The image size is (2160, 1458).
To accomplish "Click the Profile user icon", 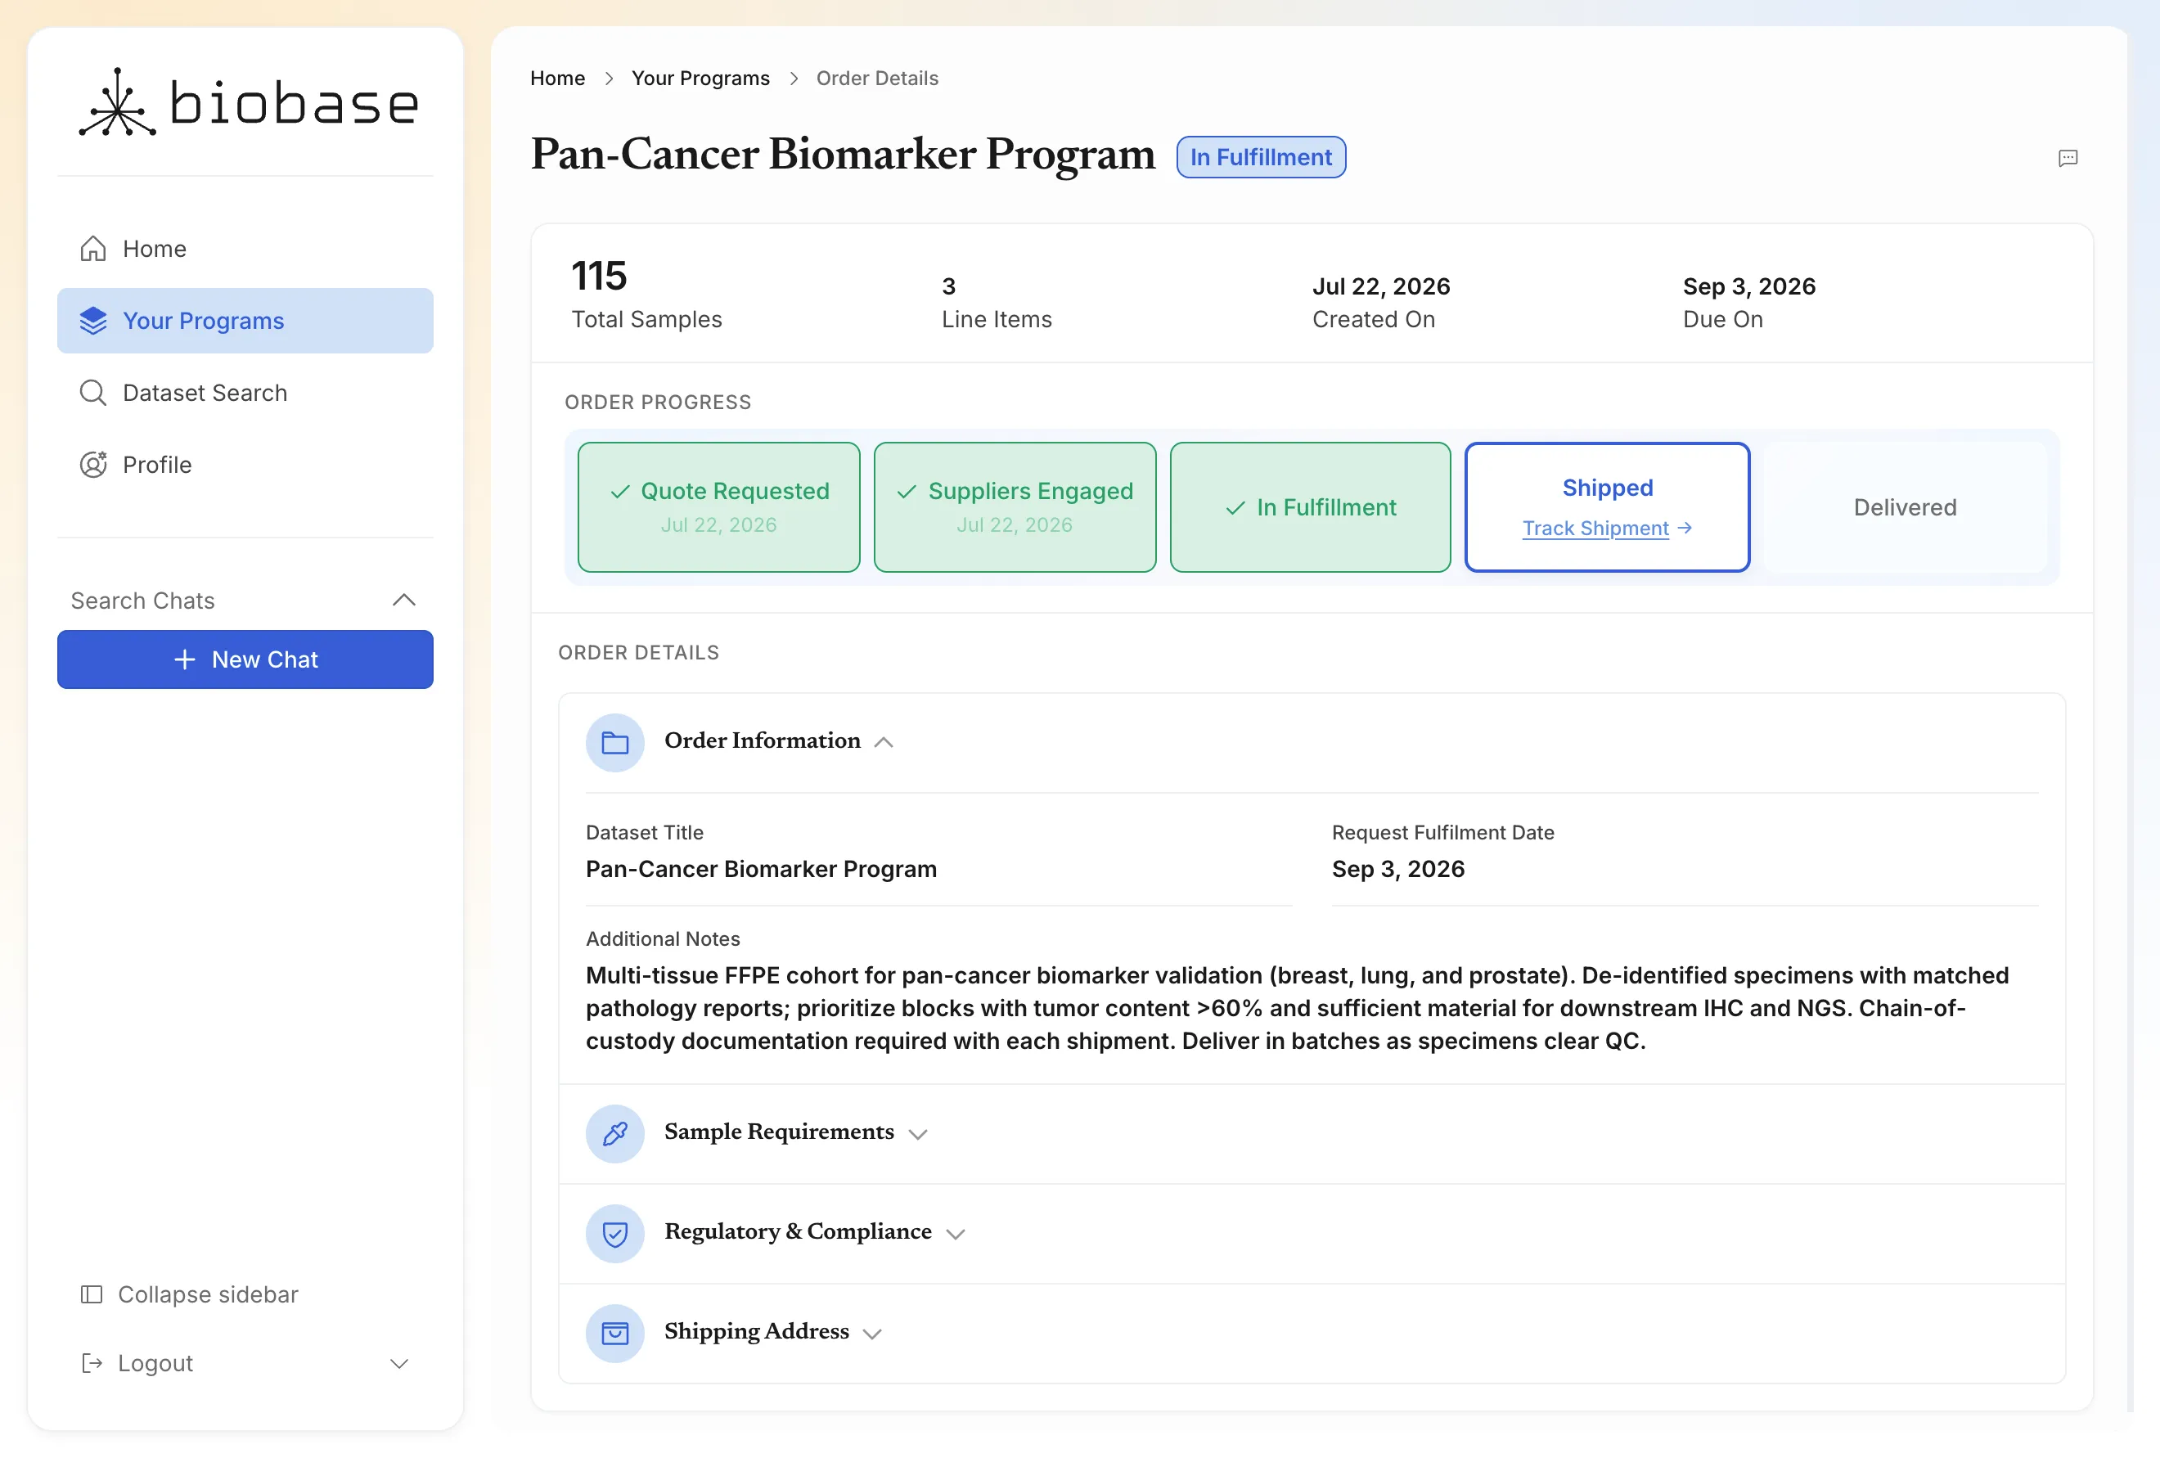I will coord(93,465).
